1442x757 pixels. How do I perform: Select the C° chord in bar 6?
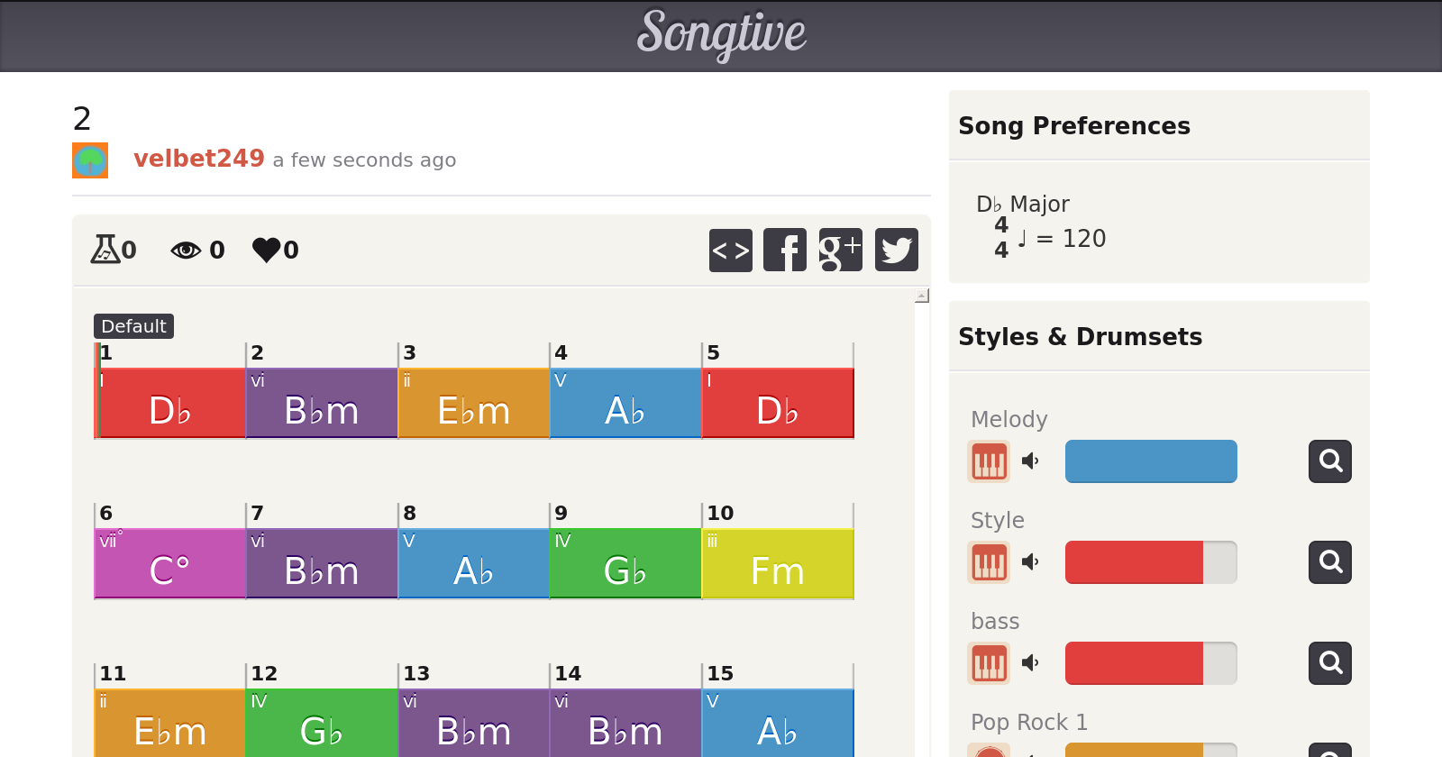(x=169, y=563)
